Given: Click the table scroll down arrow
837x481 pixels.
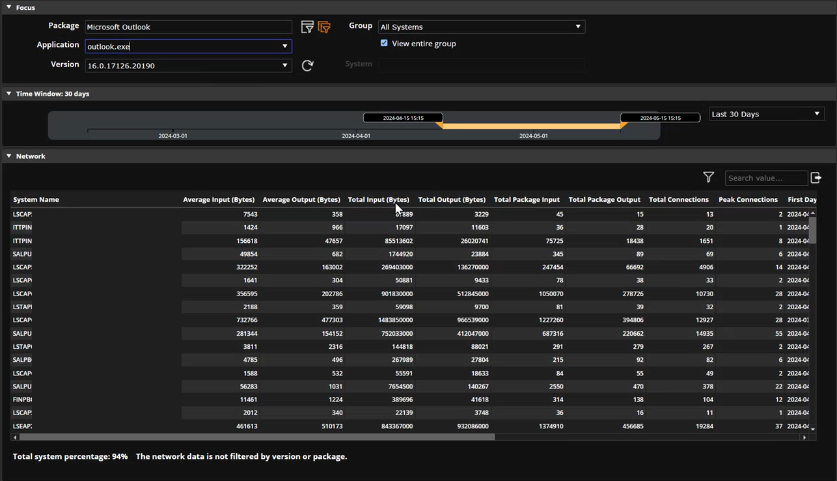Looking at the screenshot, I should [x=812, y=429].
